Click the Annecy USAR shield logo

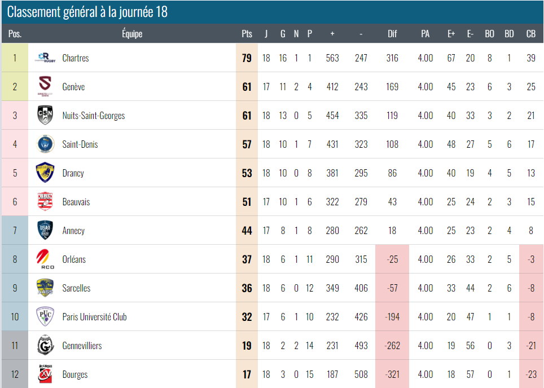[45, 230]
